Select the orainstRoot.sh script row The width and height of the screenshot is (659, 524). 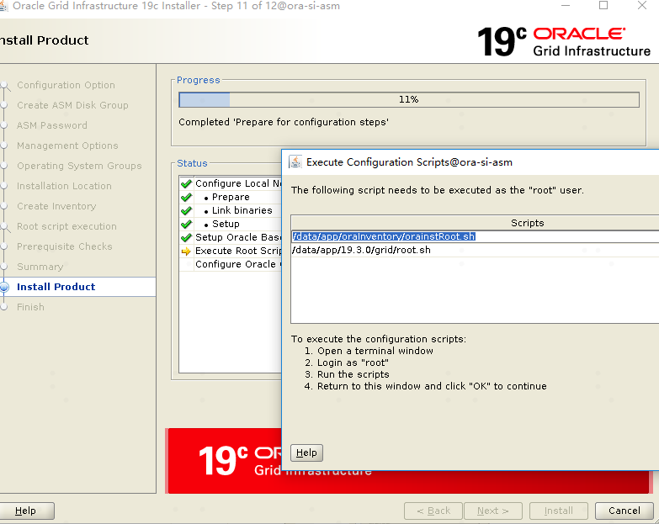(475, 236)
